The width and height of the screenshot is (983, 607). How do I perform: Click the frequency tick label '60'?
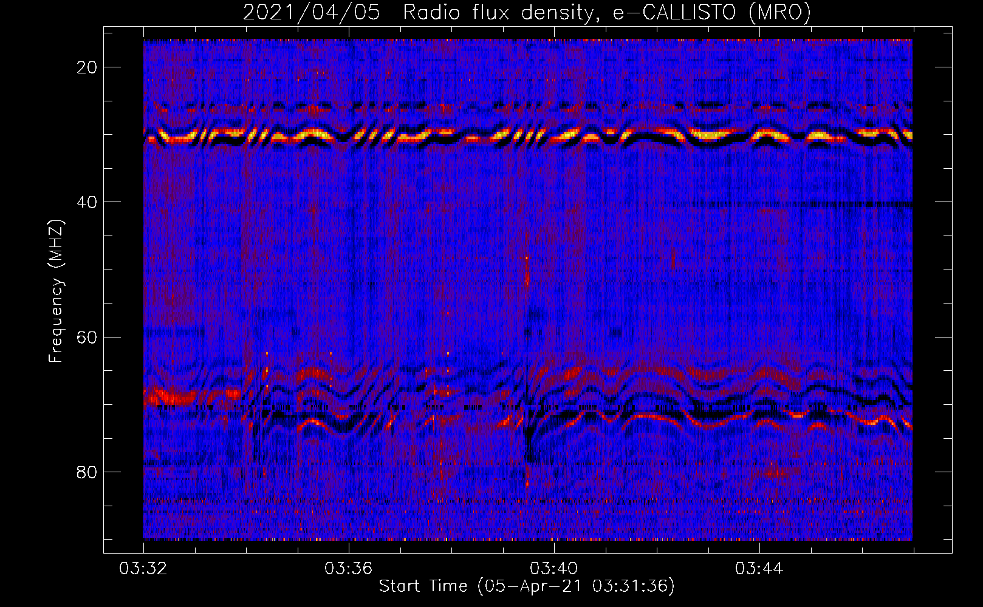[x=87, y=337]
